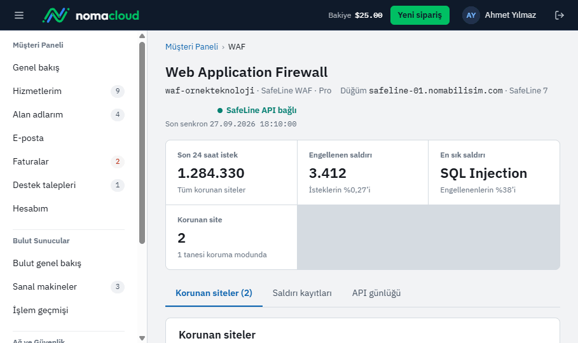Click the Bulut Sunucular sidebar section label
The image size is (578, 343).
(41, 241)
